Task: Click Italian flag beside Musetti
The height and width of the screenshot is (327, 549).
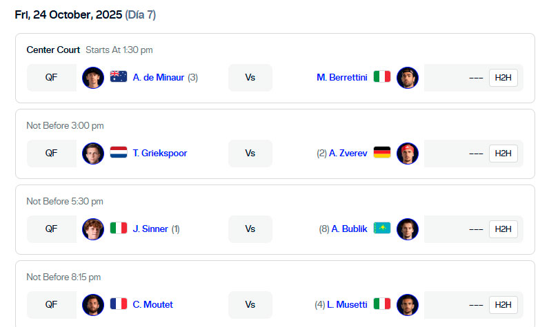Action: coord(382,304)
